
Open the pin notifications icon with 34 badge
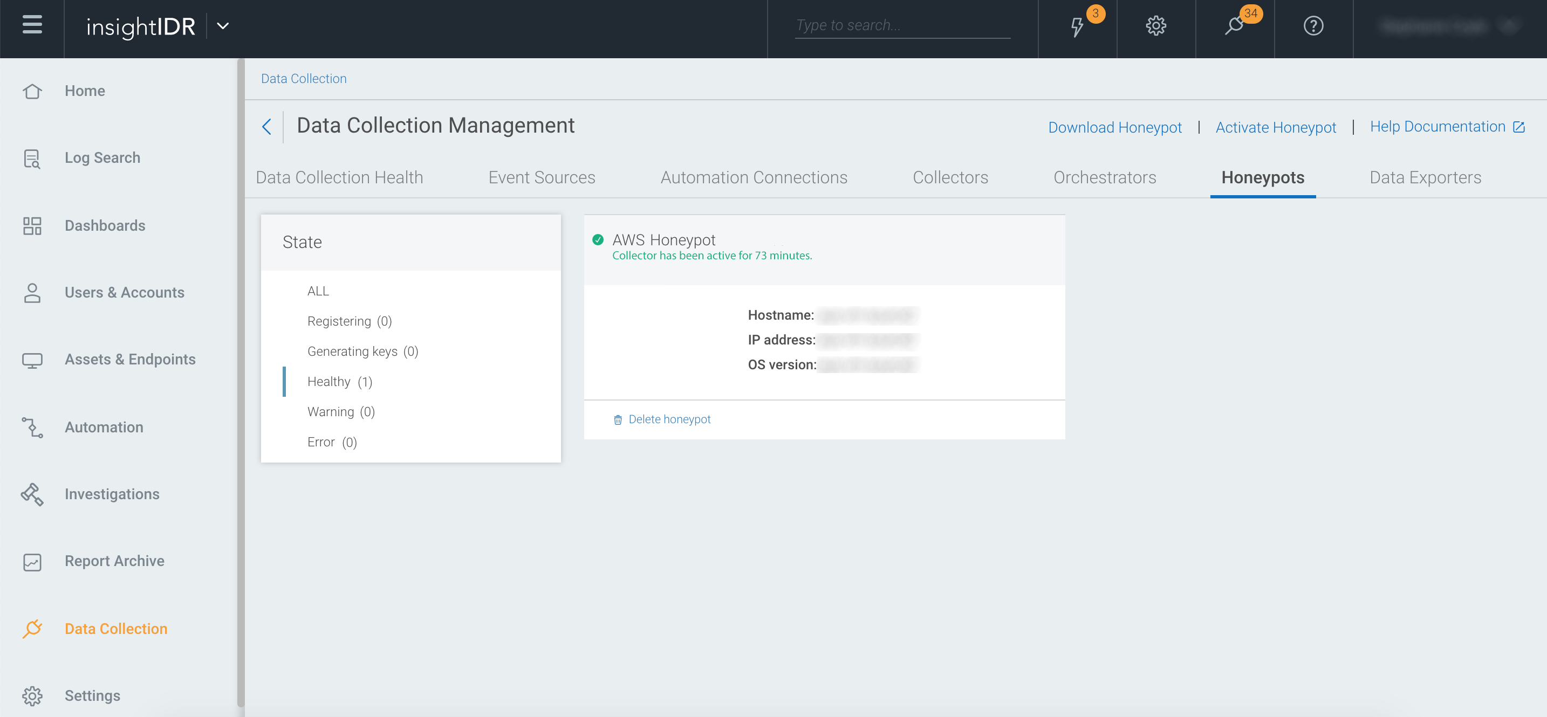1234,26
